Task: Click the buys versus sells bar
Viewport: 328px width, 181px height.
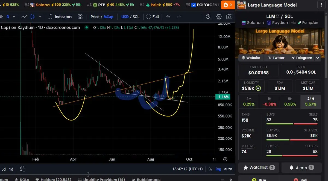Action: [x=292, y=124]
